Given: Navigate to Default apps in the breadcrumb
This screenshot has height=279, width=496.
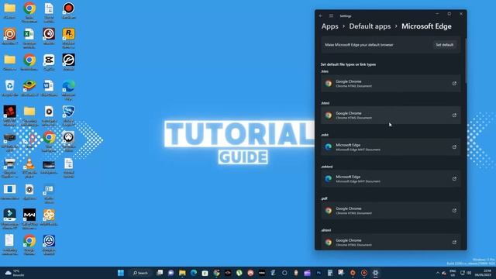Looking at the screenshot, I should pyautogui.click(x=370, y=26).
